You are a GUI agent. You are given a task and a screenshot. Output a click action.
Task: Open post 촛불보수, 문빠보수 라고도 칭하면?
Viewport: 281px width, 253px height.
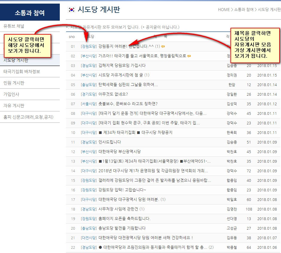(x=128, y=104)
